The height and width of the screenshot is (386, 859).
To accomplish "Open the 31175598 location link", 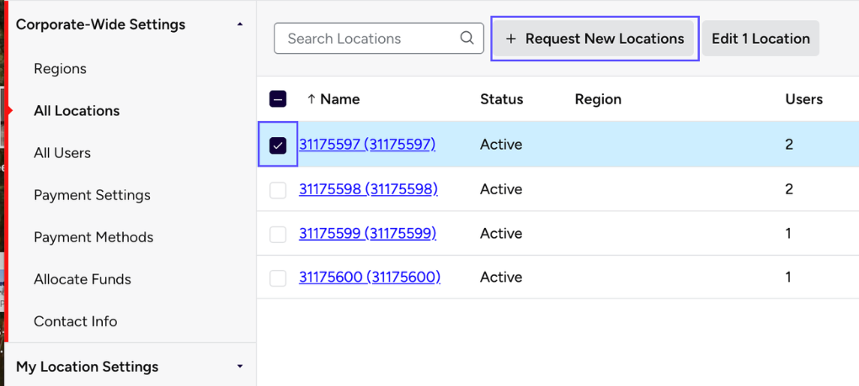I will (368, 189).
